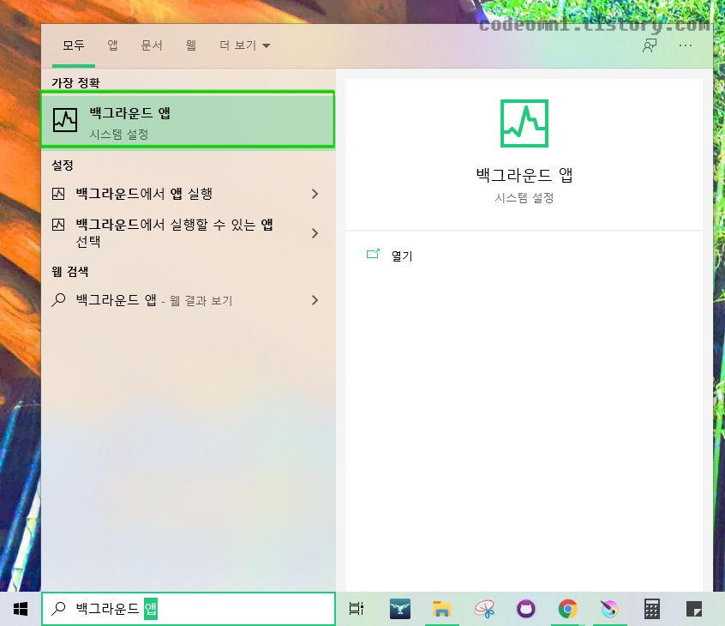The width and height of the screenshot is (725, 626).
Task: Switch to the 문서 tab
Action: (x=152, y=45)
